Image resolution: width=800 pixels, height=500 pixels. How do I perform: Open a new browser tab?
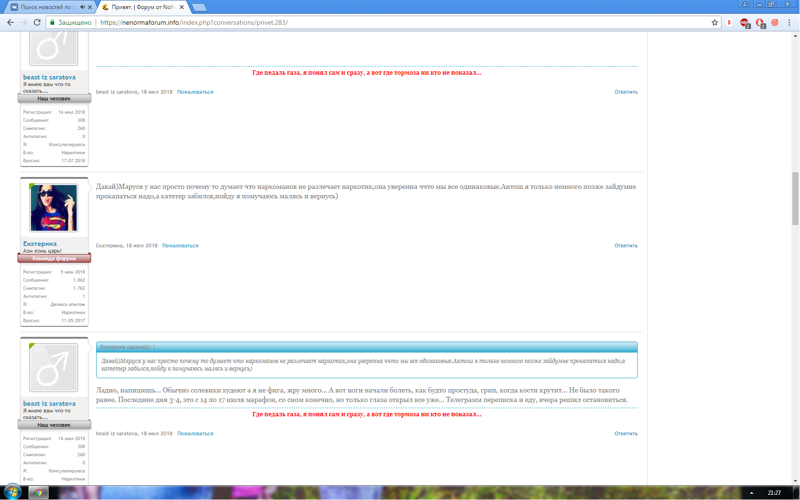tap(199, 7)
